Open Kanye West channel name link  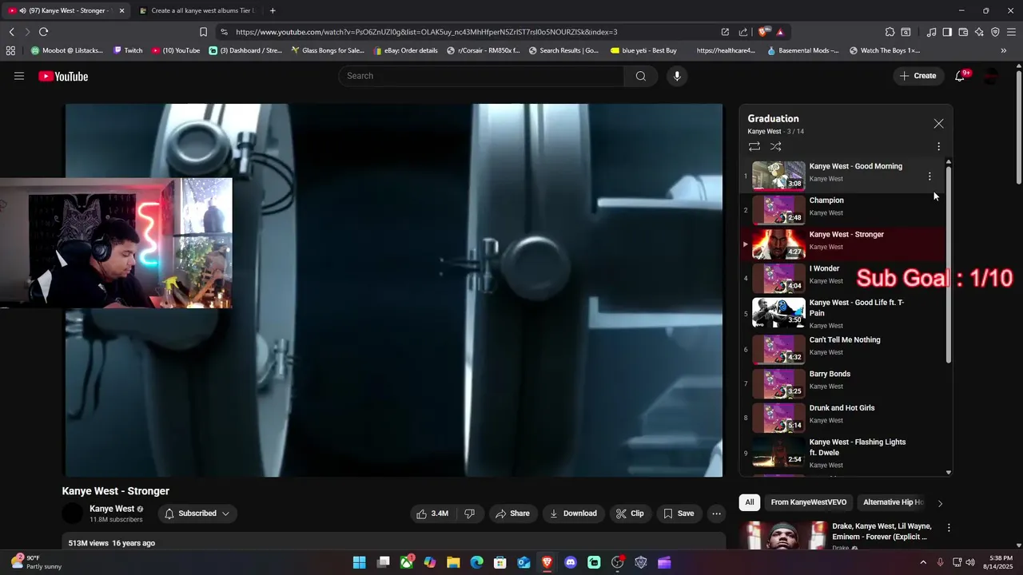pos(112,509)
